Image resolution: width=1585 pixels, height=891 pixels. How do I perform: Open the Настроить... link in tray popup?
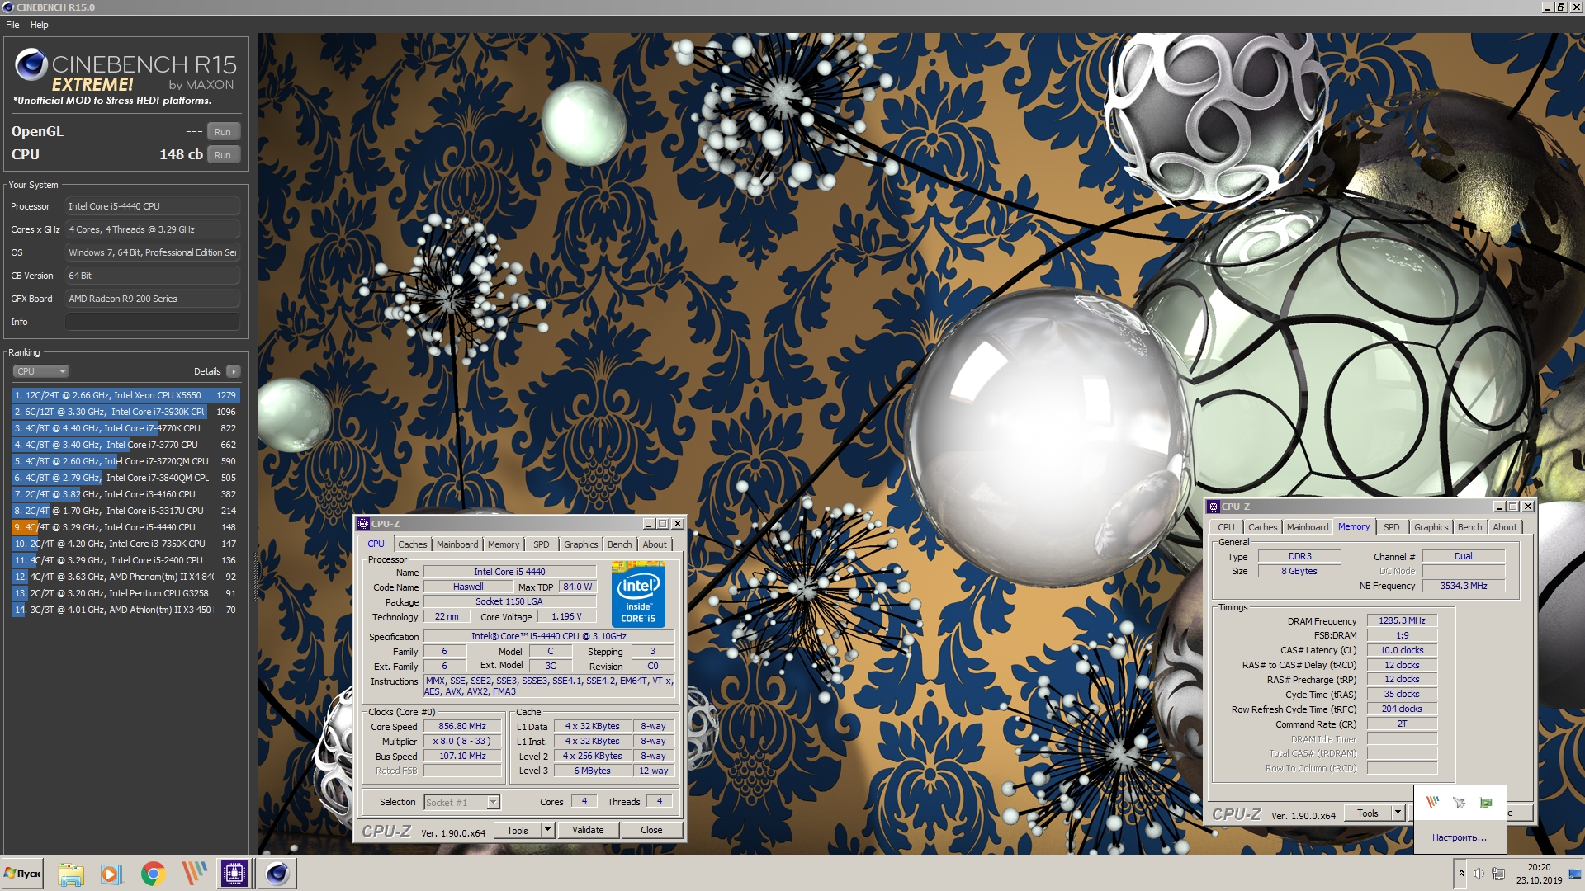(x=1460, y=837)
